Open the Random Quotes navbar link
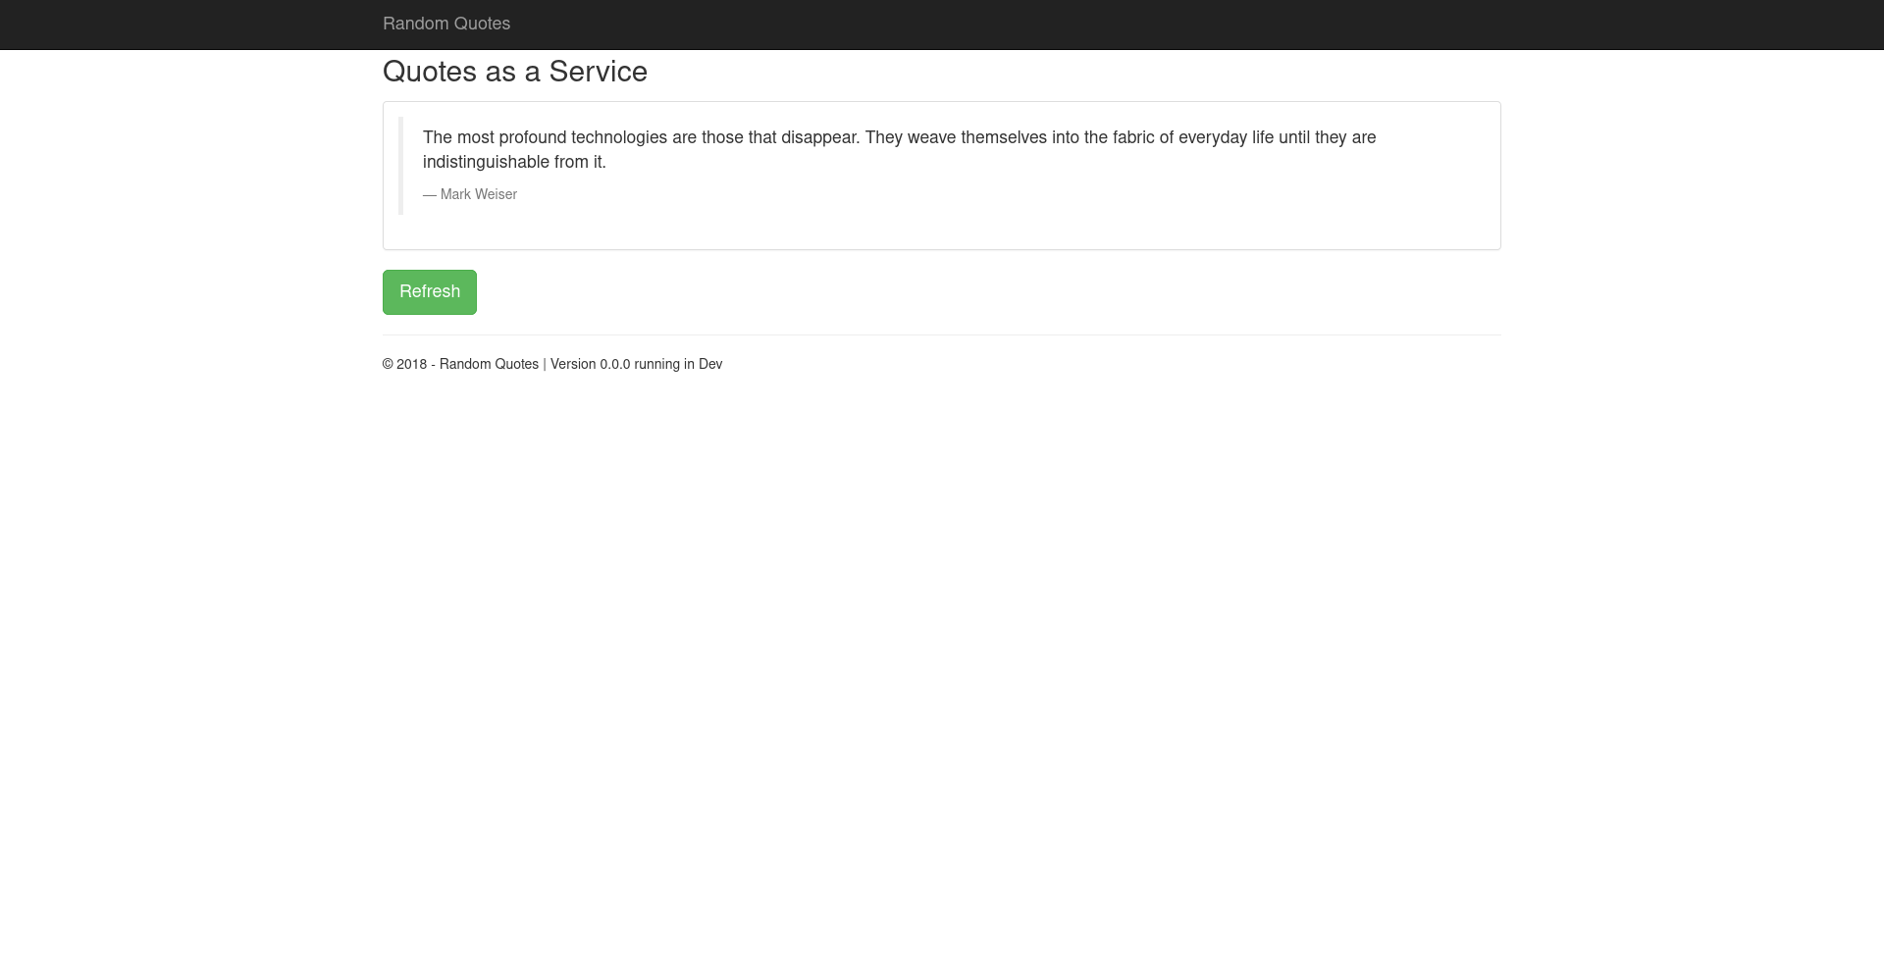 tap(446, 24)
